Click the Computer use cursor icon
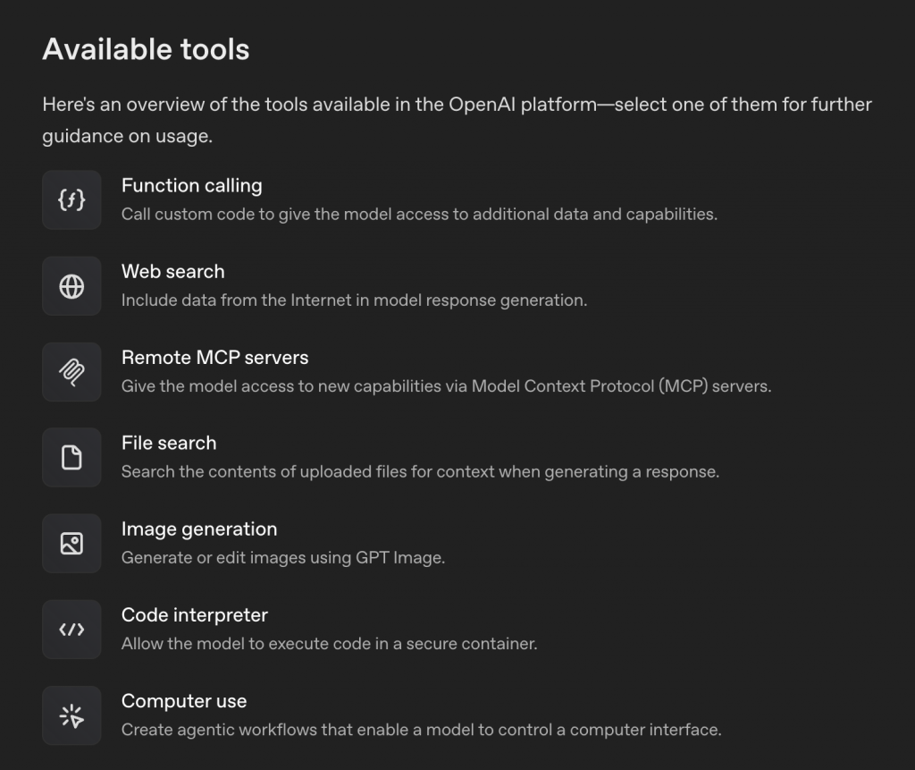The image size is (915, 770). [x=71, y=715]
